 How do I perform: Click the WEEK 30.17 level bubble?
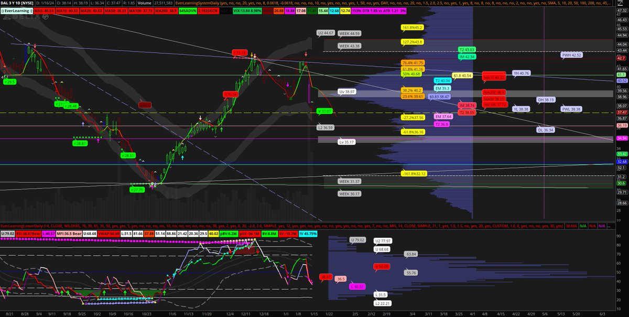point(350,194)
